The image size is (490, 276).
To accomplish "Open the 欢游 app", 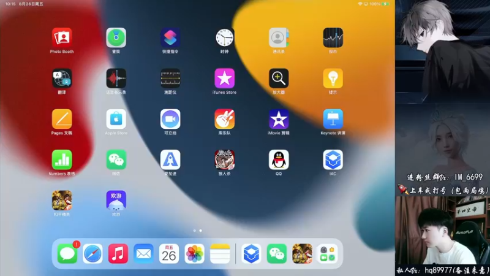I will point(116,201).
